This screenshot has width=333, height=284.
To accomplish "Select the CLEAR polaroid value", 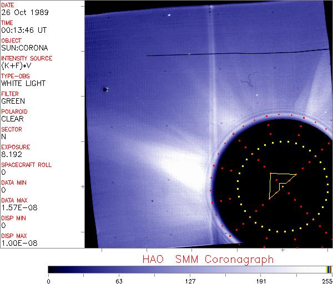I will click(x=12, y=119).
